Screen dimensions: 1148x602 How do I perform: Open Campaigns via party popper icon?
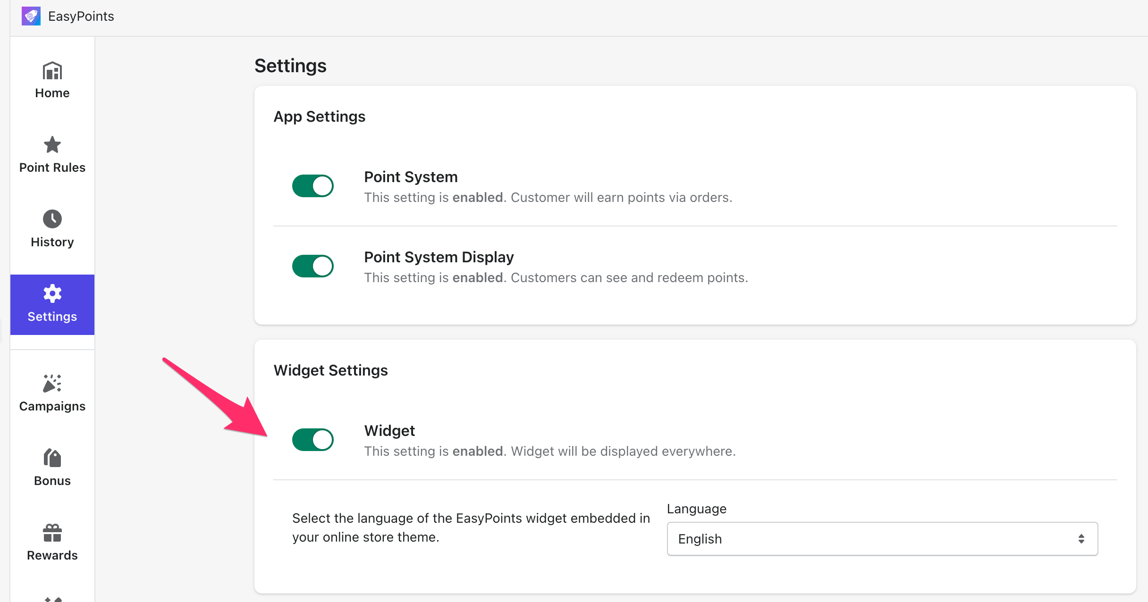coord(52,384)
